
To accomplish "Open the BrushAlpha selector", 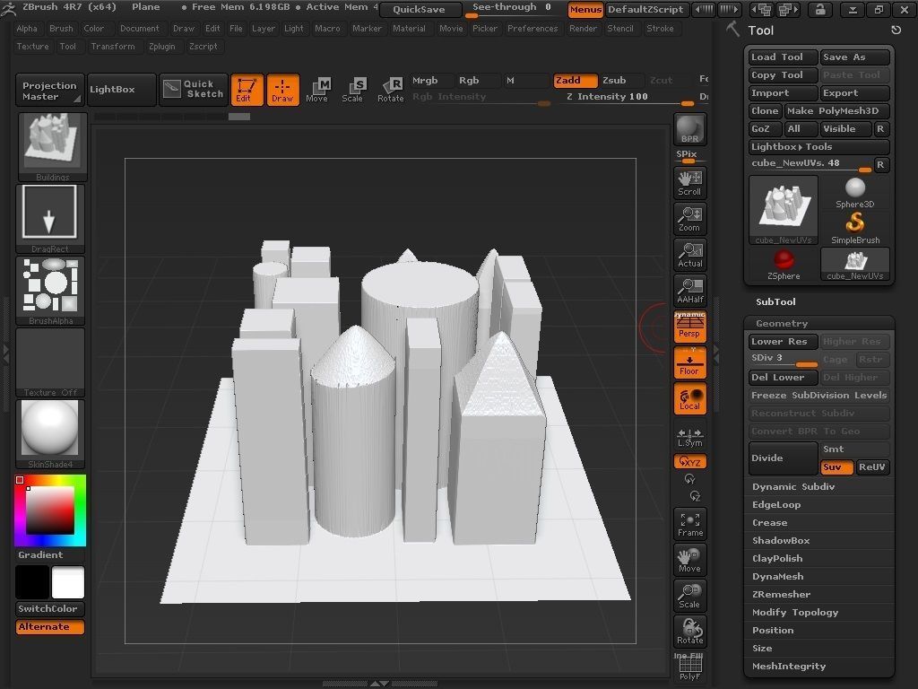I will 50,290.
